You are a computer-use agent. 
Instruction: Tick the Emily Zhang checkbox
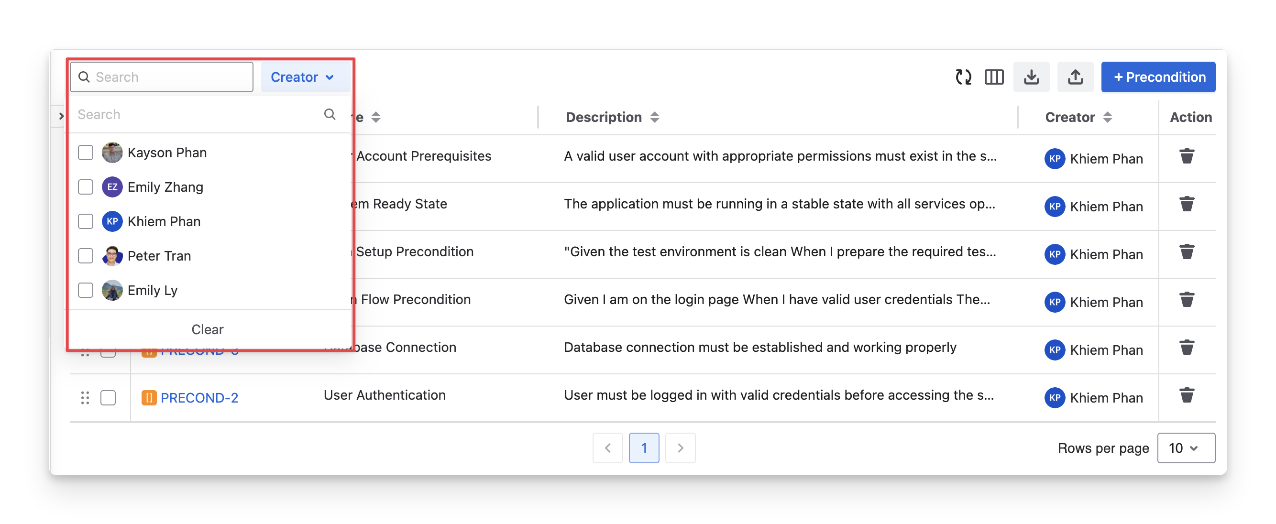click(86, 187)
